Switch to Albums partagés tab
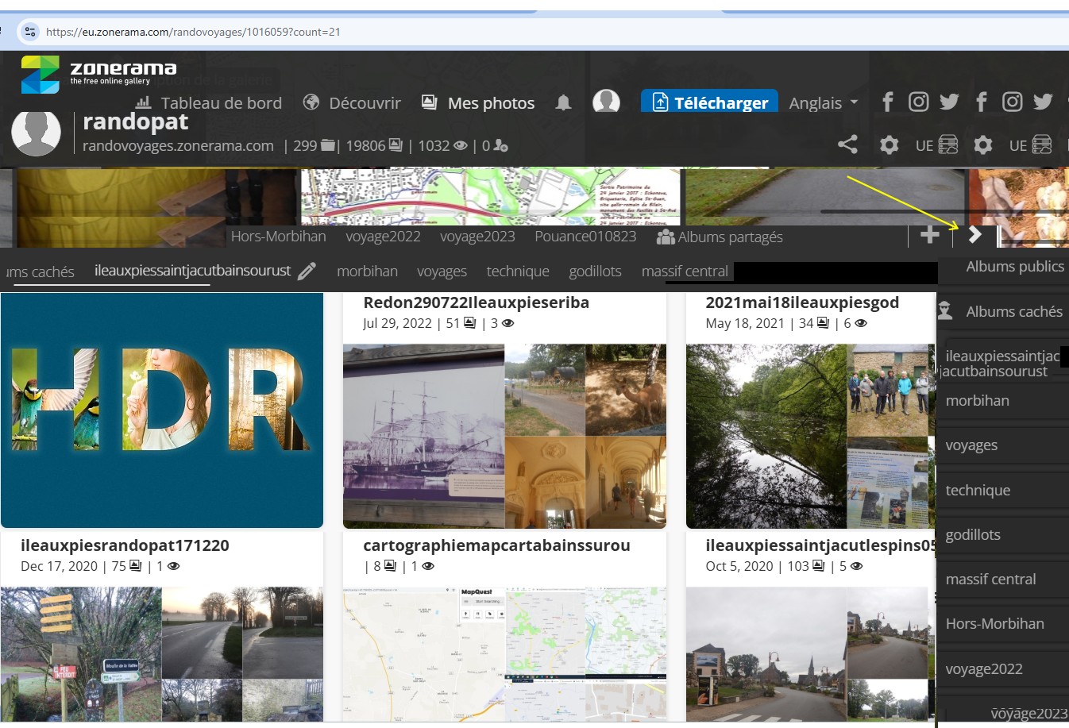The width and height of the screenshot is (1069, 728). [x=720, y=237]
